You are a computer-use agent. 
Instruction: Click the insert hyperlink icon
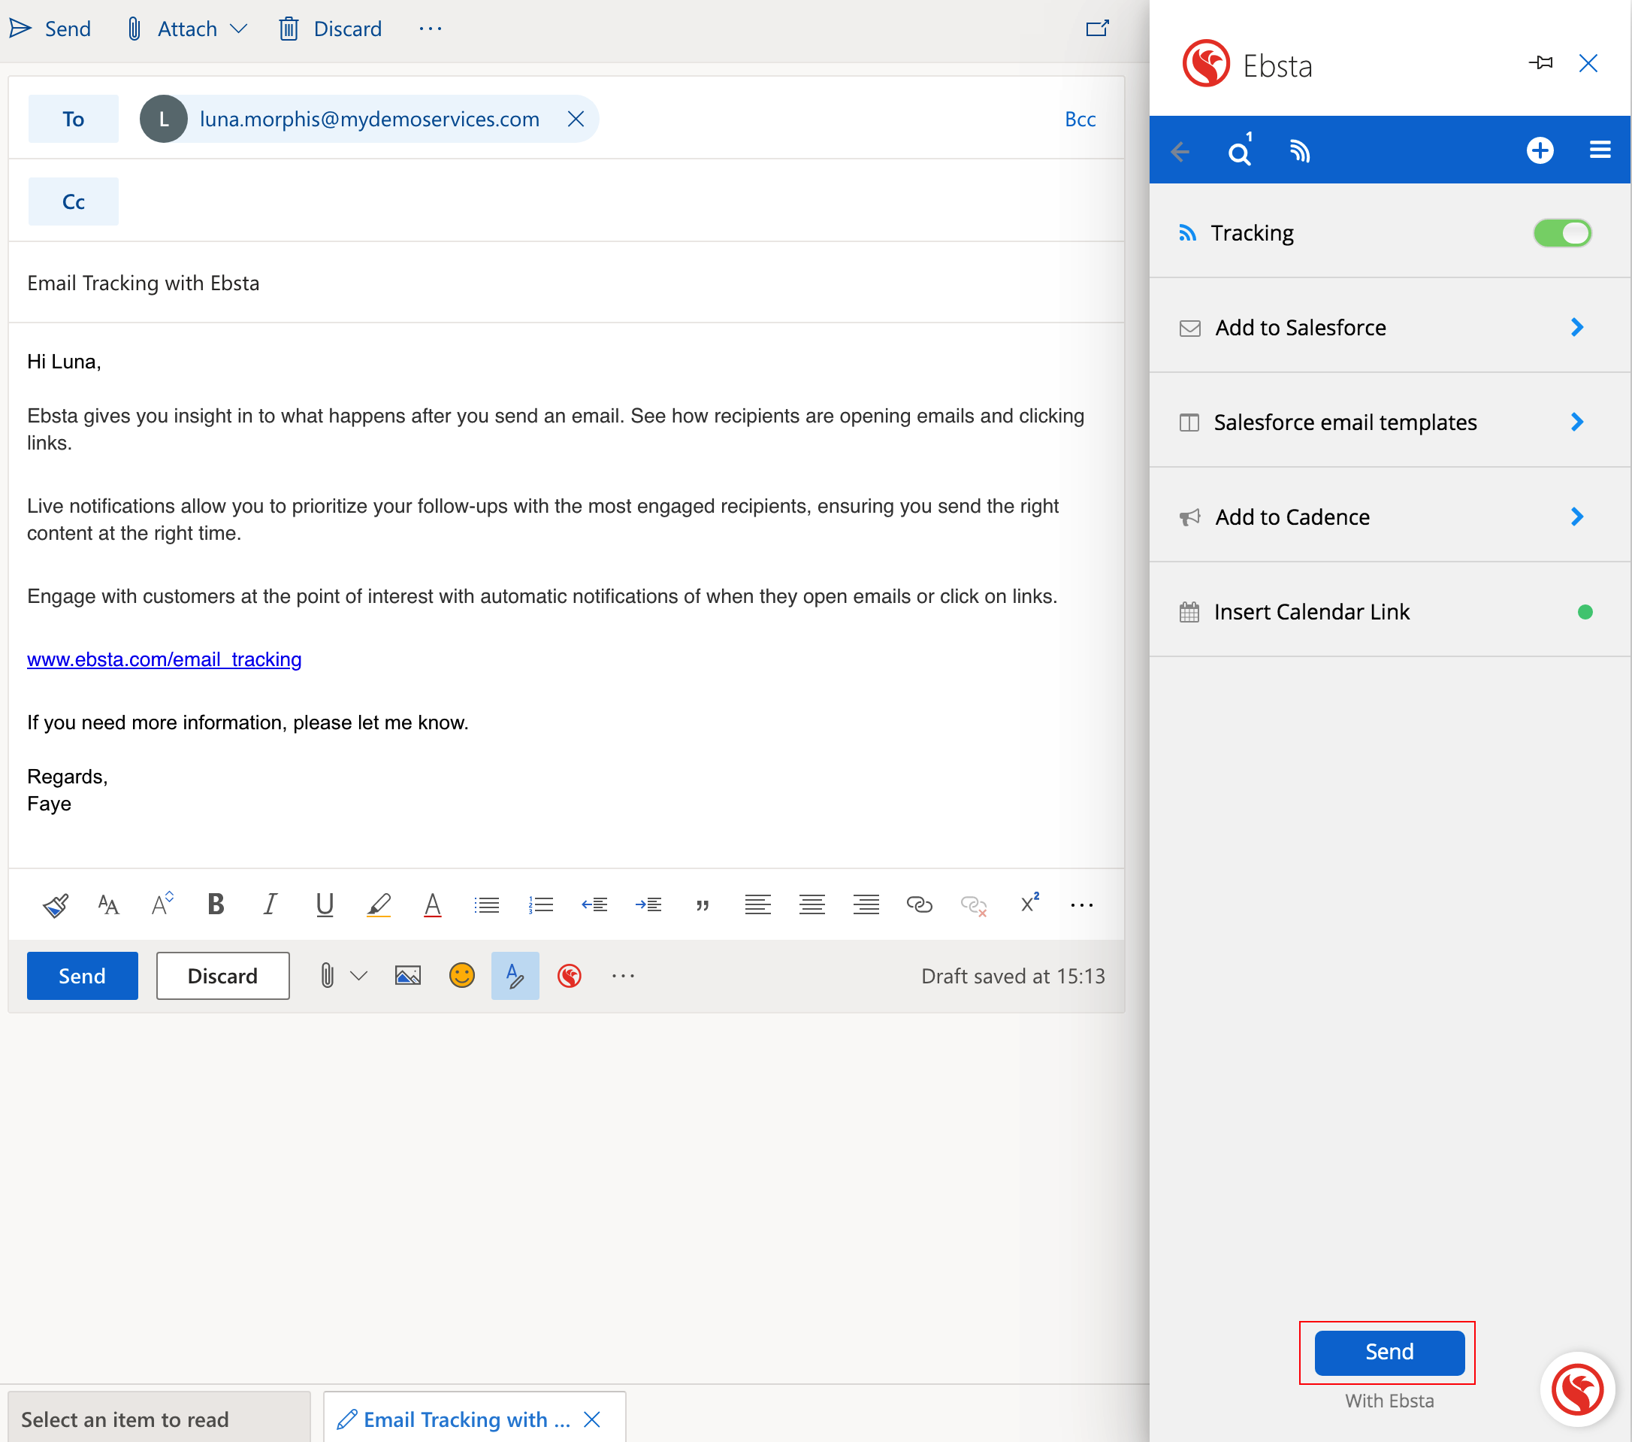coord(919,904)
